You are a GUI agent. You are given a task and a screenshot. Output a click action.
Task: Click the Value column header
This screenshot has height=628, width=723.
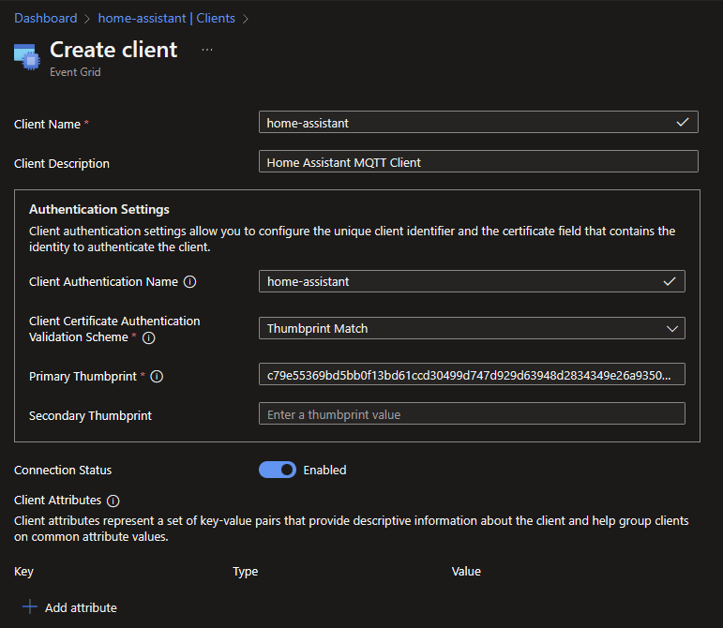pyautogui.click(x=466, y=572)
